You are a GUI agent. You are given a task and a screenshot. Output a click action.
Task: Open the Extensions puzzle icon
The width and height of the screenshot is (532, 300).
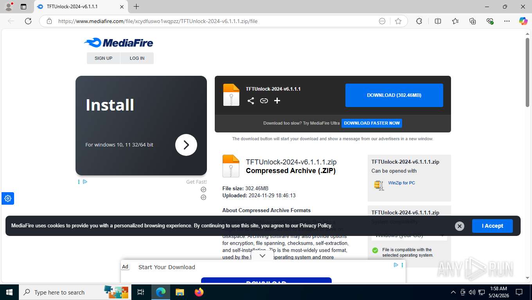[419, 21]
